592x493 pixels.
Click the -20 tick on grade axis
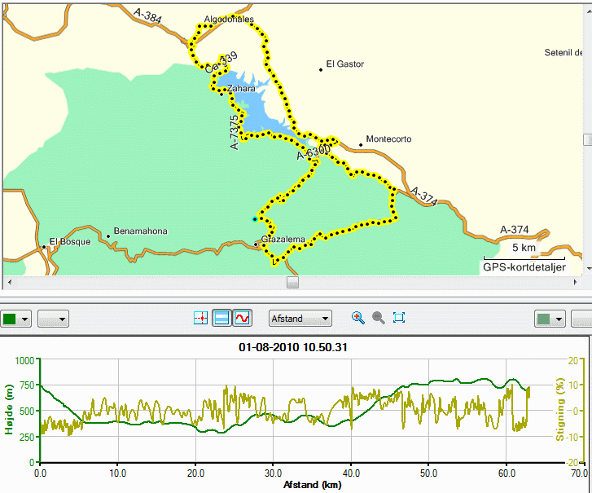(x=573, y=462)
